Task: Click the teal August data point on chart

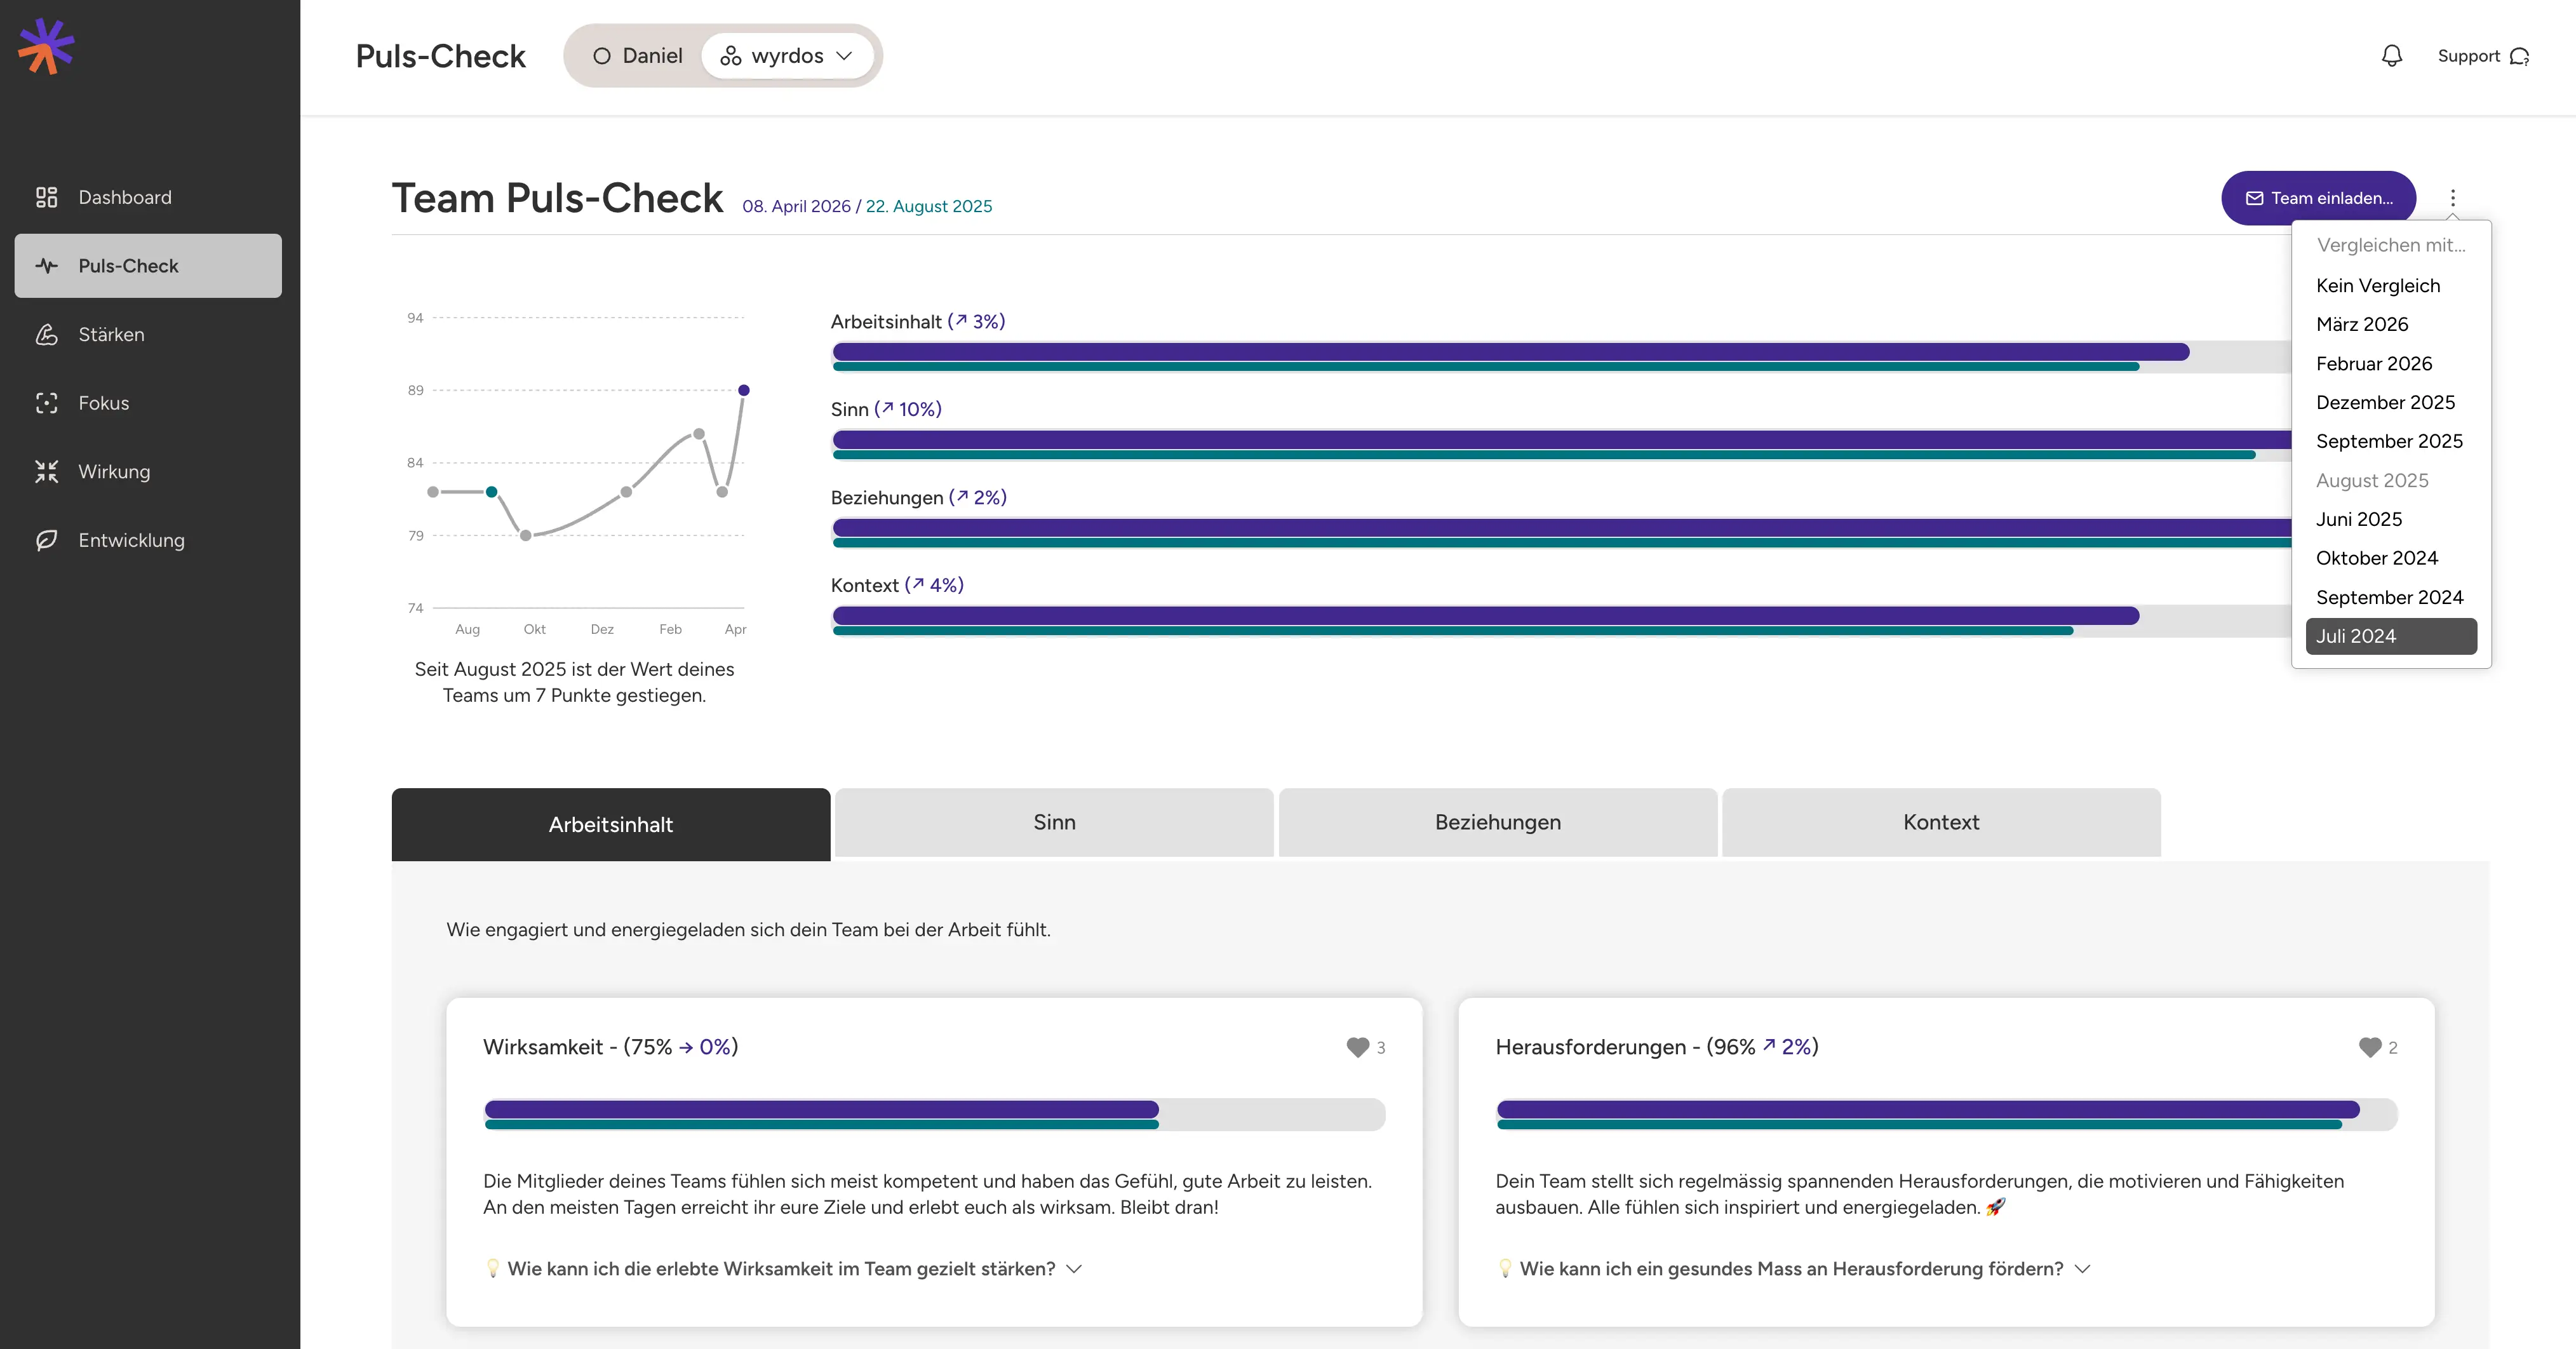Action: pos(491,492)
